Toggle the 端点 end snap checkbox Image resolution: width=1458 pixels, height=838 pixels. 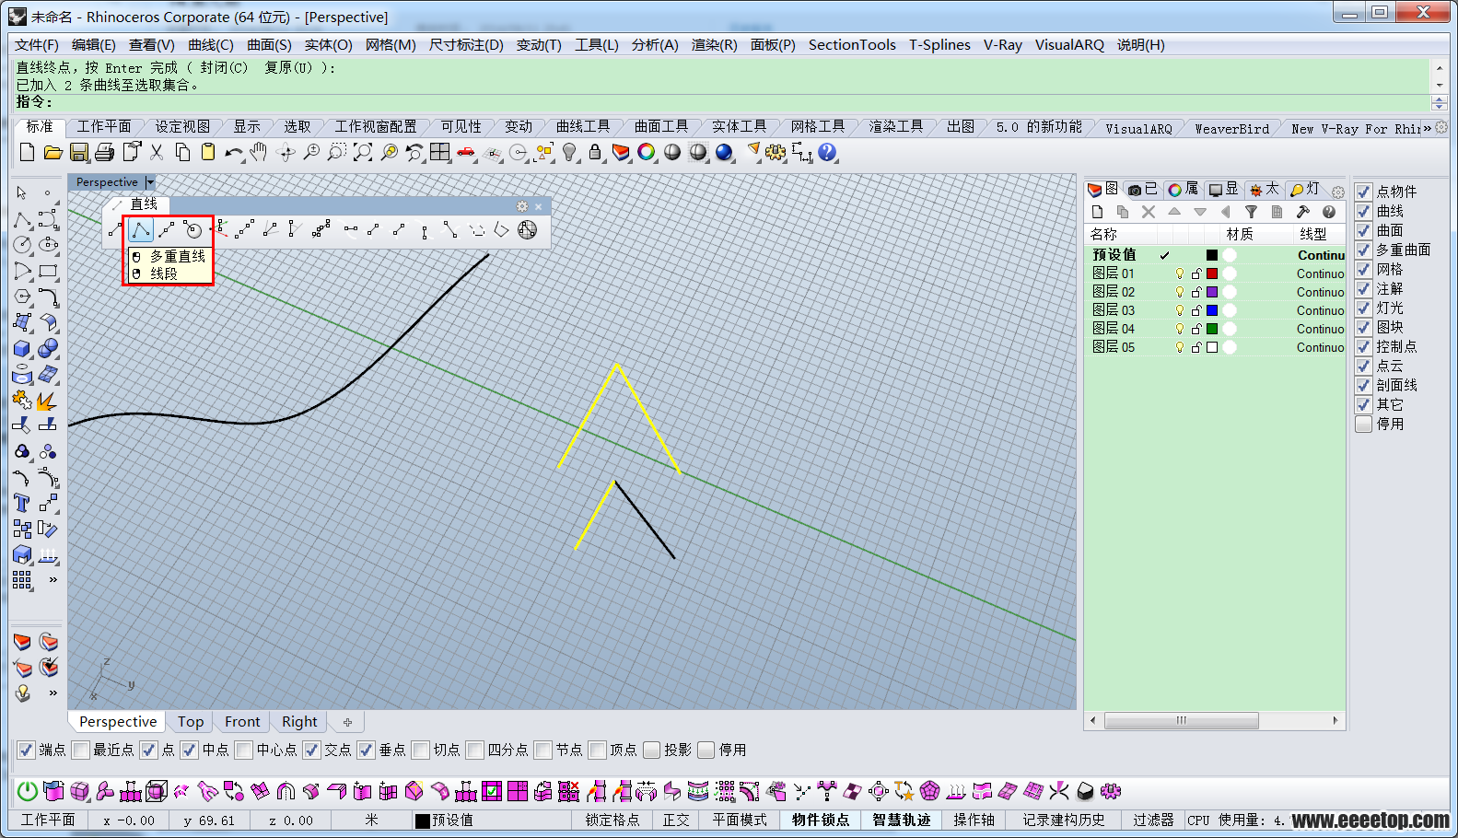point(26,750)
